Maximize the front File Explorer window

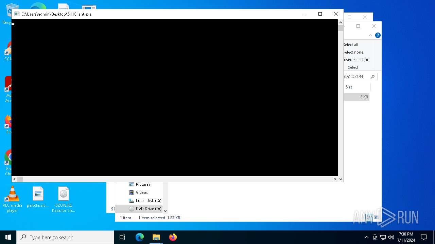click(x=358, y=26)
